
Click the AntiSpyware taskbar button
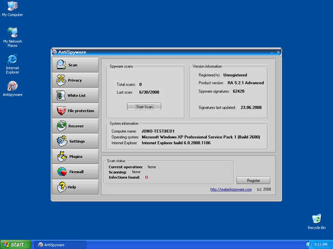[x=60, y=244]
